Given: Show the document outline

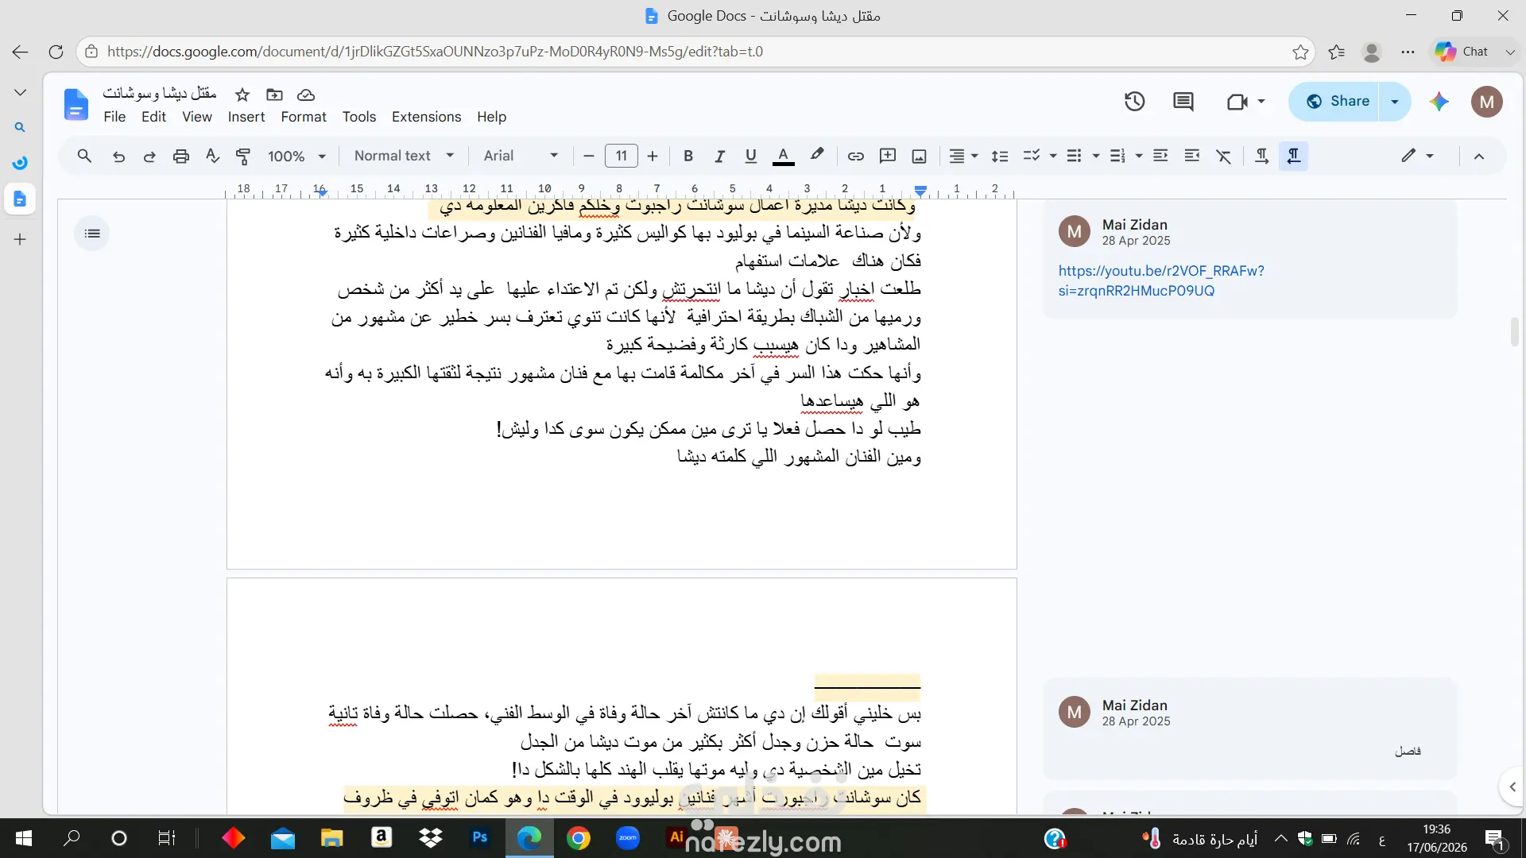Looking at the screenshot, I should [92, 234].
